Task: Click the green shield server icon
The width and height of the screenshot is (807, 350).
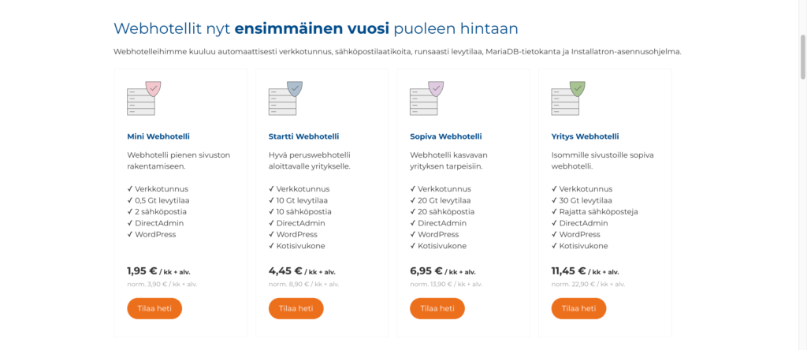Action: 569,99
